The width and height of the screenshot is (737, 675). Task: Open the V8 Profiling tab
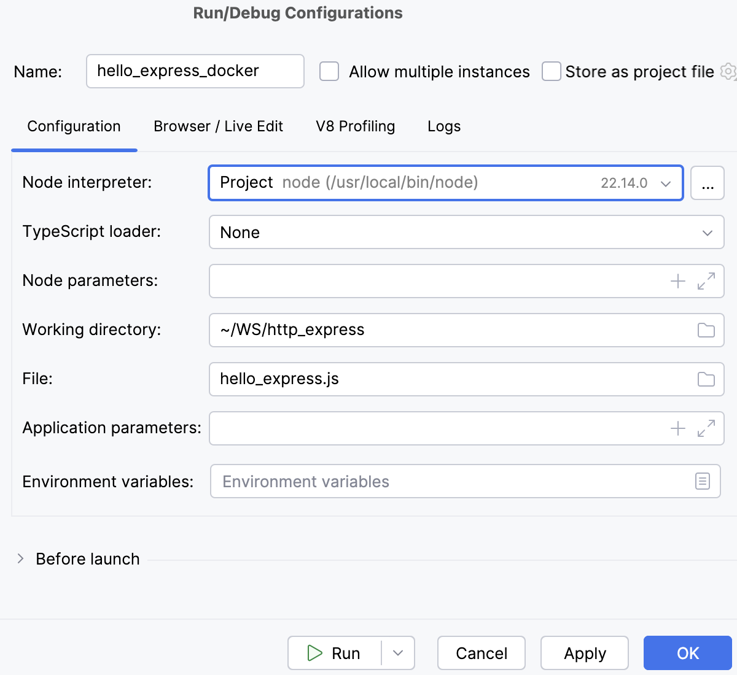pos(355,126)
